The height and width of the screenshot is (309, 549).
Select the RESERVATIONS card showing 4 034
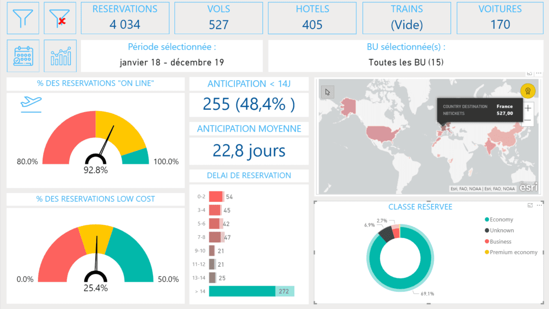(x=125, y=18)
